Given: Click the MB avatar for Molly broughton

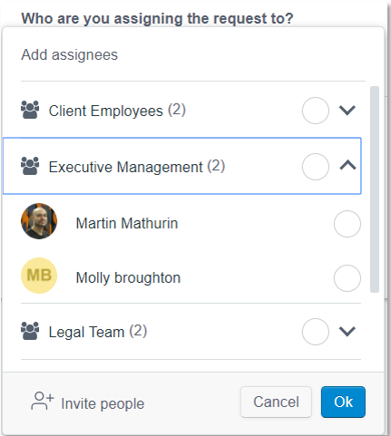Looking at the screenshot, I should [x=39, y=276].
